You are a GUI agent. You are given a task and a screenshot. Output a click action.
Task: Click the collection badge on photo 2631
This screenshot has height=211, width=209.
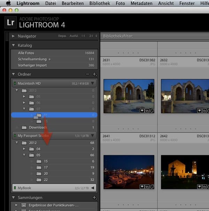tap(147, 111)
